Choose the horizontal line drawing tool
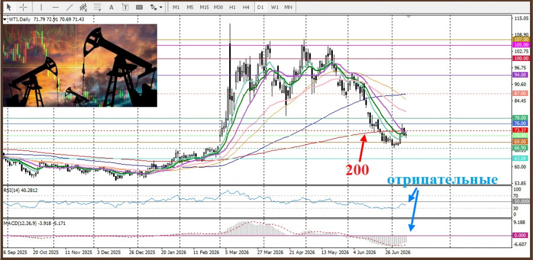The image size is (533, 260). point(56,7)
